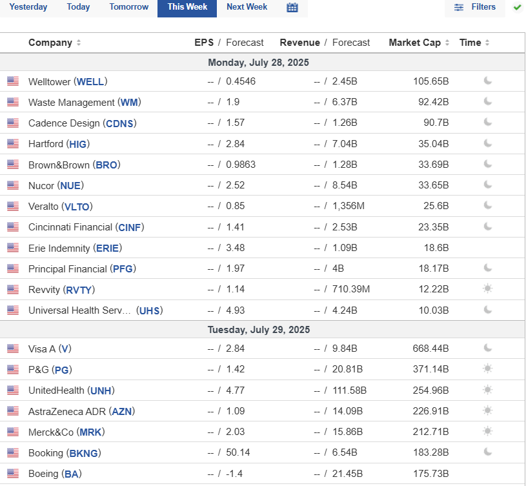This screenshot has height=486, width=526.
Task: Click the filter sliders icon
Action: pos(459,7)
